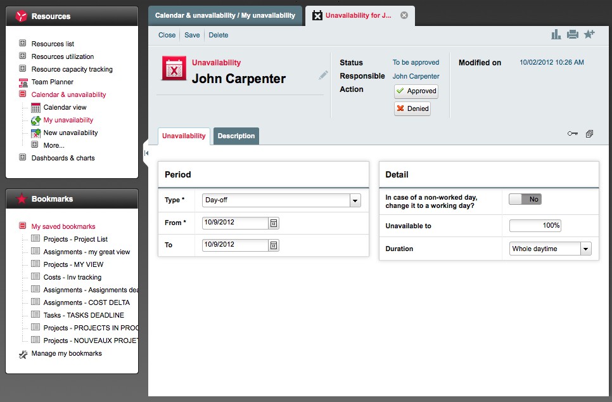Click the Unavailable to percentage field

(x=535, y=226)
